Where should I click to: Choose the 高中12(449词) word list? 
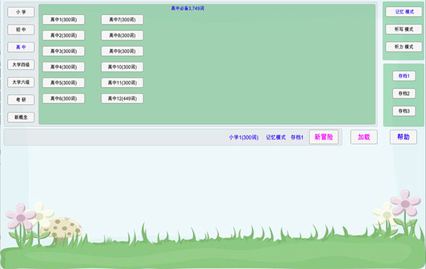coord(122,98)
